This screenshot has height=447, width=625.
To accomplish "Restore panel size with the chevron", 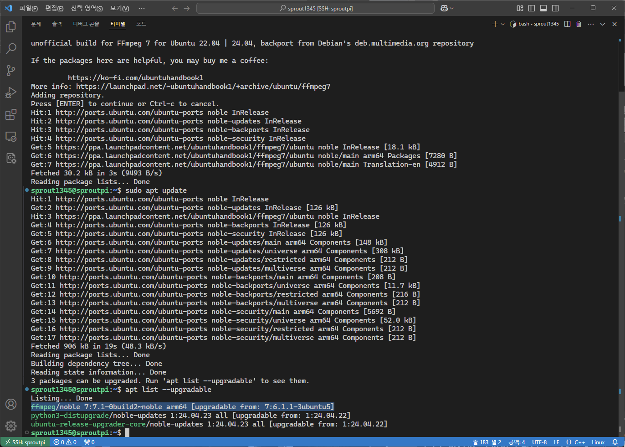I will 603,24.
